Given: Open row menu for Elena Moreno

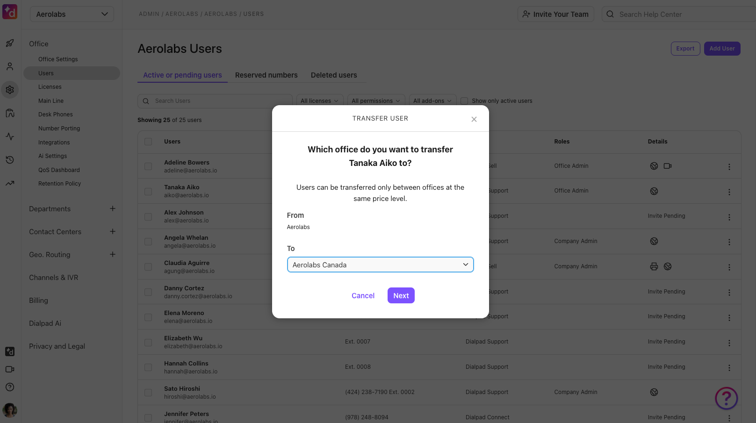Looking at the screenshot, I should [x=729, y=318].
